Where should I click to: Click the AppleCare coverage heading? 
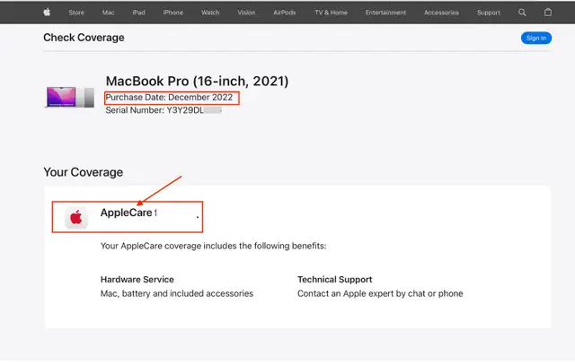pyautogui.click(x=128, y=212)
